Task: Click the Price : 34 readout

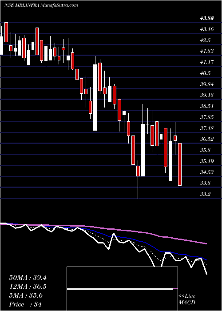Action: [x=25, y=304]
